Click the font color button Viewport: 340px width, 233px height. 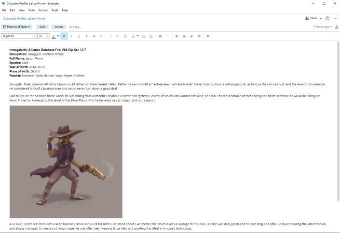pos(54,36)
